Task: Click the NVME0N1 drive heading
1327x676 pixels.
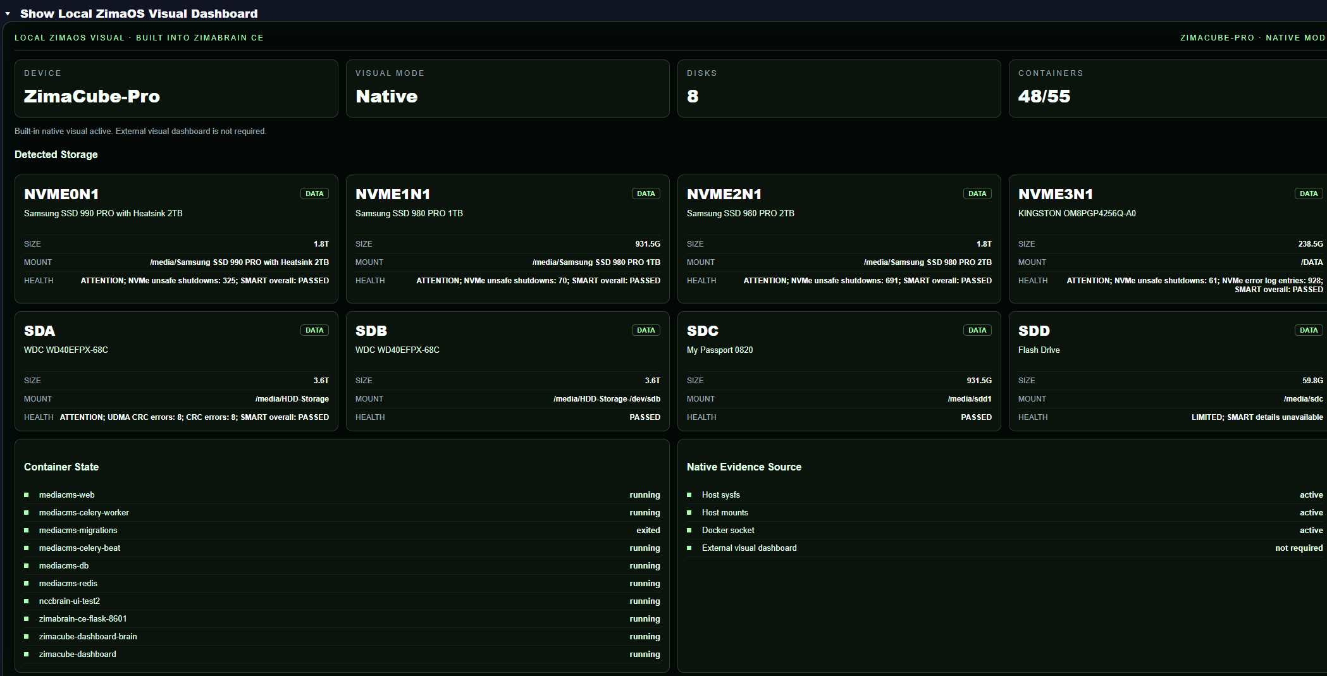Action: pyautogui.click(x=61, y=194)
